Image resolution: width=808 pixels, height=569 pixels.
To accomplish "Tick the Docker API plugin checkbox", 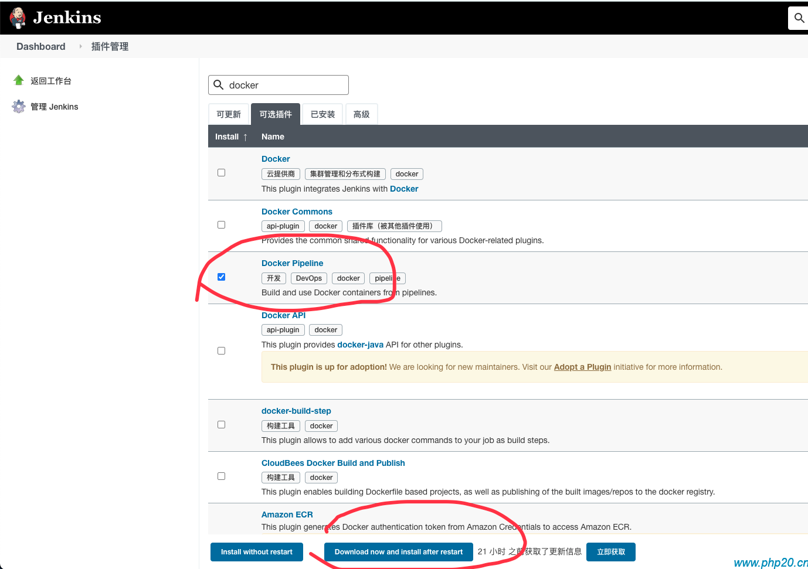I will [x=221, y=351].
